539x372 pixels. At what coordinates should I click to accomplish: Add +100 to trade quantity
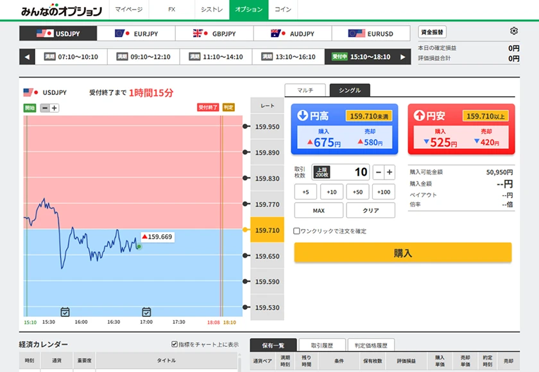click(384, 192)
